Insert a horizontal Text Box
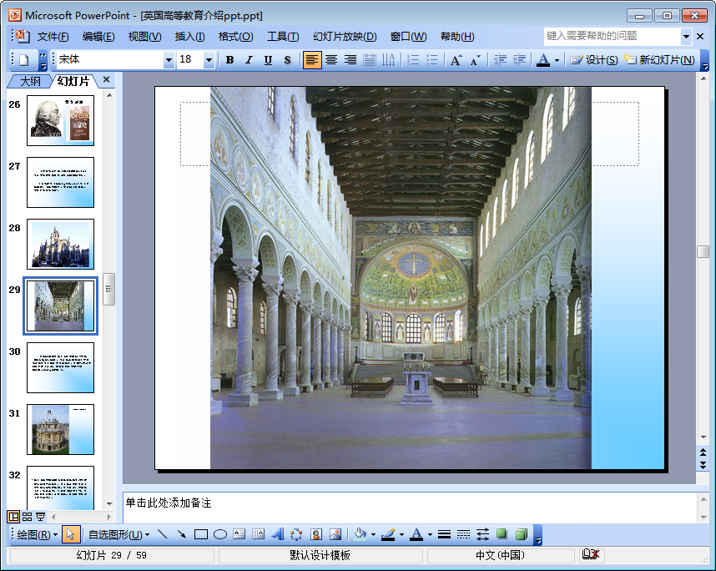 [x=240, y=534]
